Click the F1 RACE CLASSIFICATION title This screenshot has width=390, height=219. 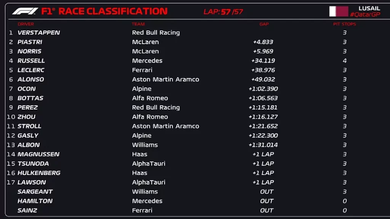[x=104, y=11]
